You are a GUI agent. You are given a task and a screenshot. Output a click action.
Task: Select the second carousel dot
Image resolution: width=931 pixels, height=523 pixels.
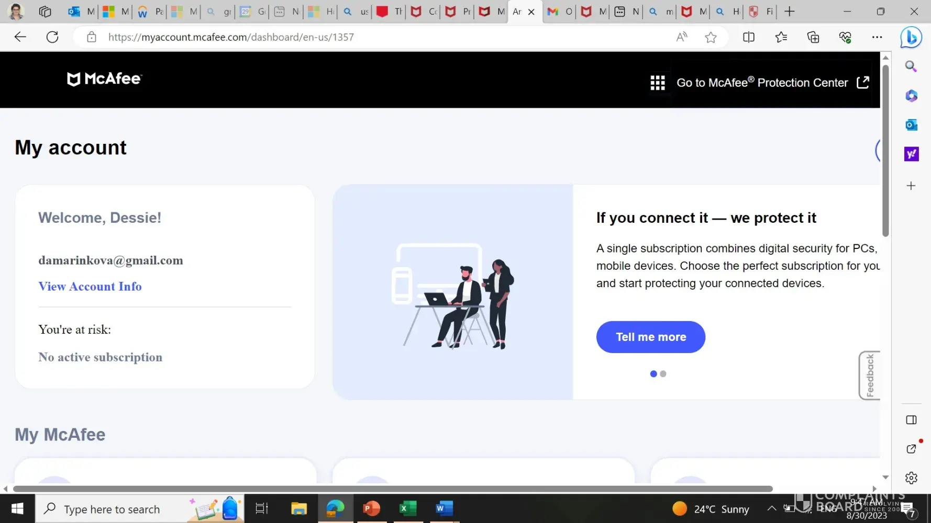(x=663, y=374)
